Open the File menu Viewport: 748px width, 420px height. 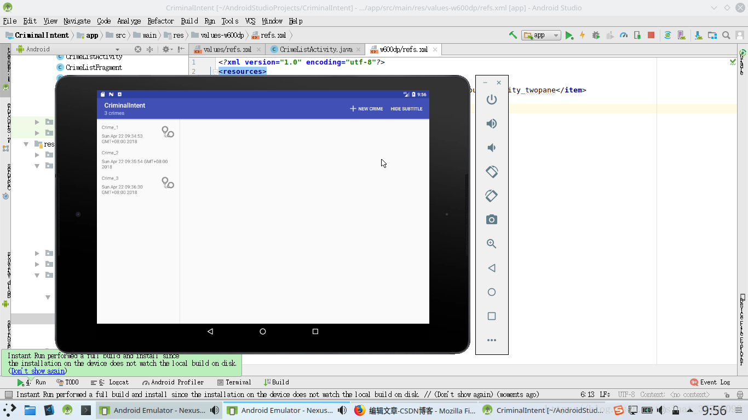tap(10, 21)
